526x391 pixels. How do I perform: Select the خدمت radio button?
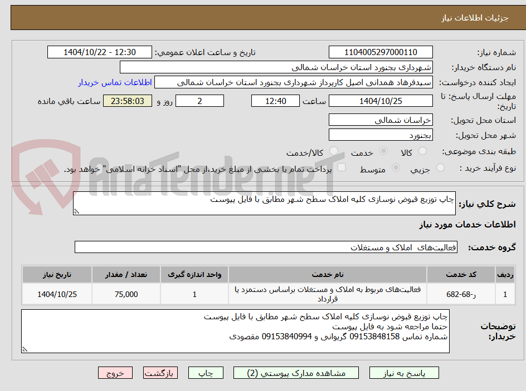(384, 149)
